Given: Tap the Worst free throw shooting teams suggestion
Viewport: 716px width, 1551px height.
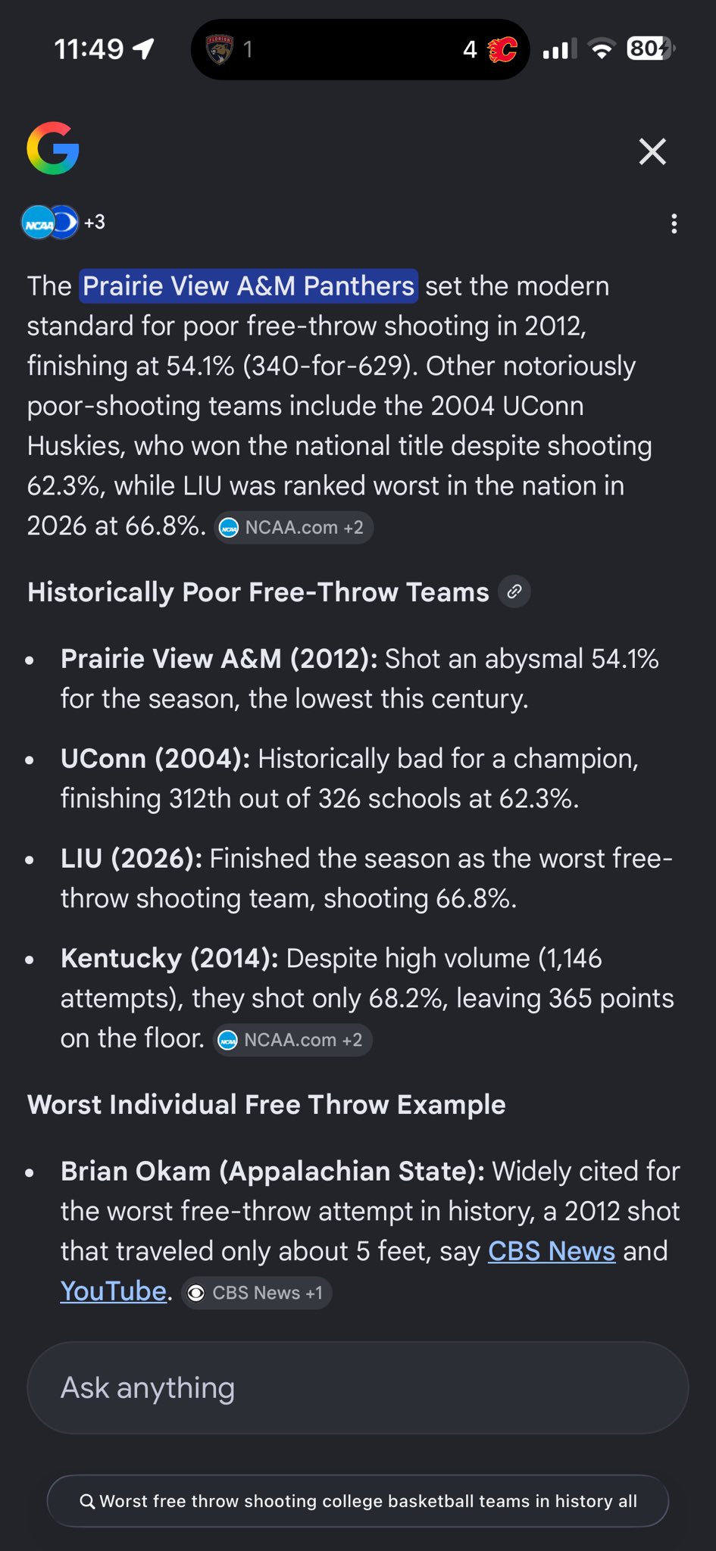Looking at the screenshot, I should 367,1501.
